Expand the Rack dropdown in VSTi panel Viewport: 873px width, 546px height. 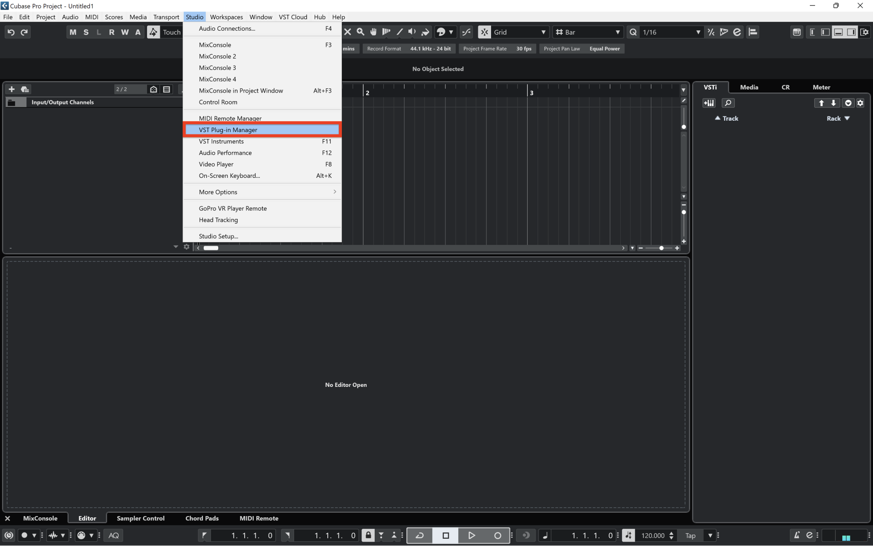click(838, 119)
